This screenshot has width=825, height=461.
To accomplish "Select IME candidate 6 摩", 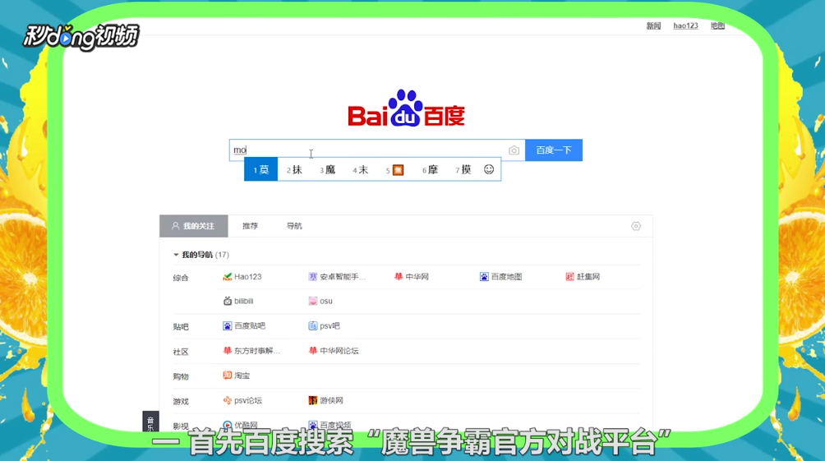I will (x=430, y=169).
